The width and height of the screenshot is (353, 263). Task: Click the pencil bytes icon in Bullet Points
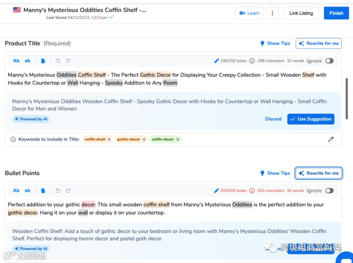coord(216,191)
